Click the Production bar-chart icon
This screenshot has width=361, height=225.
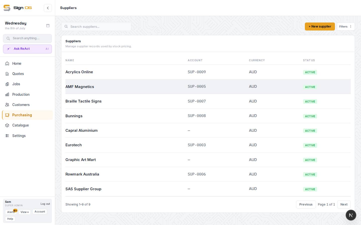pos(7,94)
